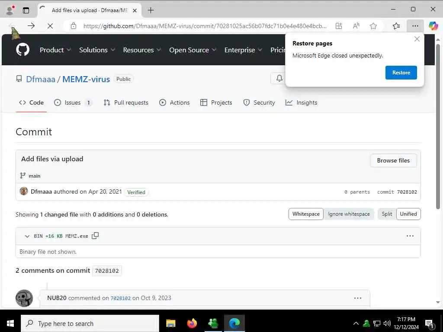Close the 'Add files via upload' tab
This screenshot has width=443, height=332.
(x=135, y=10)
